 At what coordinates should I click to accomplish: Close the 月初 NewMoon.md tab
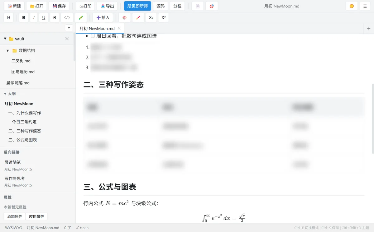(x=119, y=28)
